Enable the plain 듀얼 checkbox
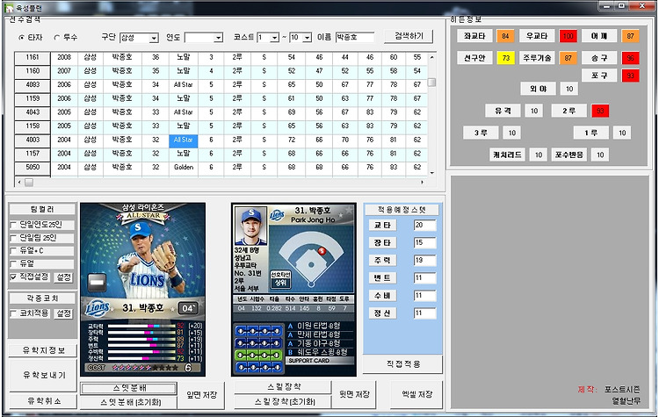 click(13, 264)
